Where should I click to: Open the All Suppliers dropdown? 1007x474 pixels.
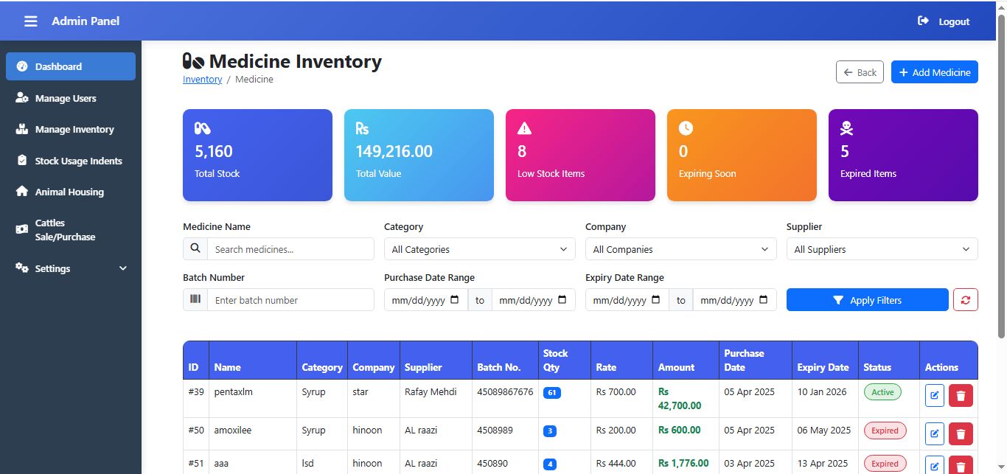[x=882, y=249]
